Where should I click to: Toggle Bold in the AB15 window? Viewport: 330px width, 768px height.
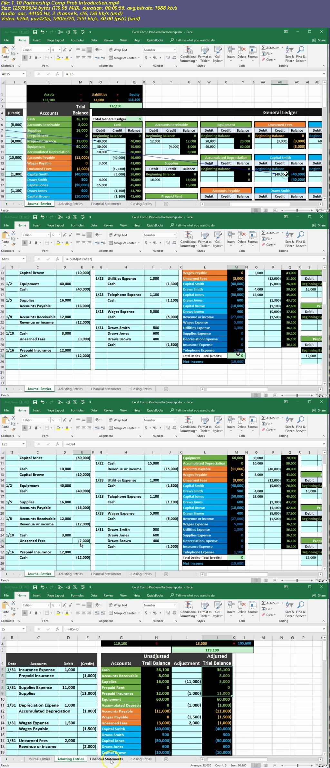[x=24, y=58]
